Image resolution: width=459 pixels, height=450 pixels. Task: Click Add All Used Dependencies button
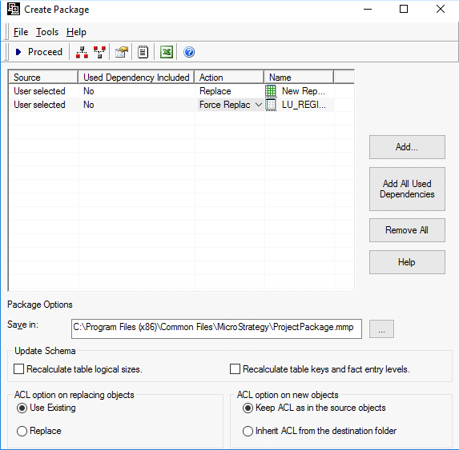[x=407, y=189]
